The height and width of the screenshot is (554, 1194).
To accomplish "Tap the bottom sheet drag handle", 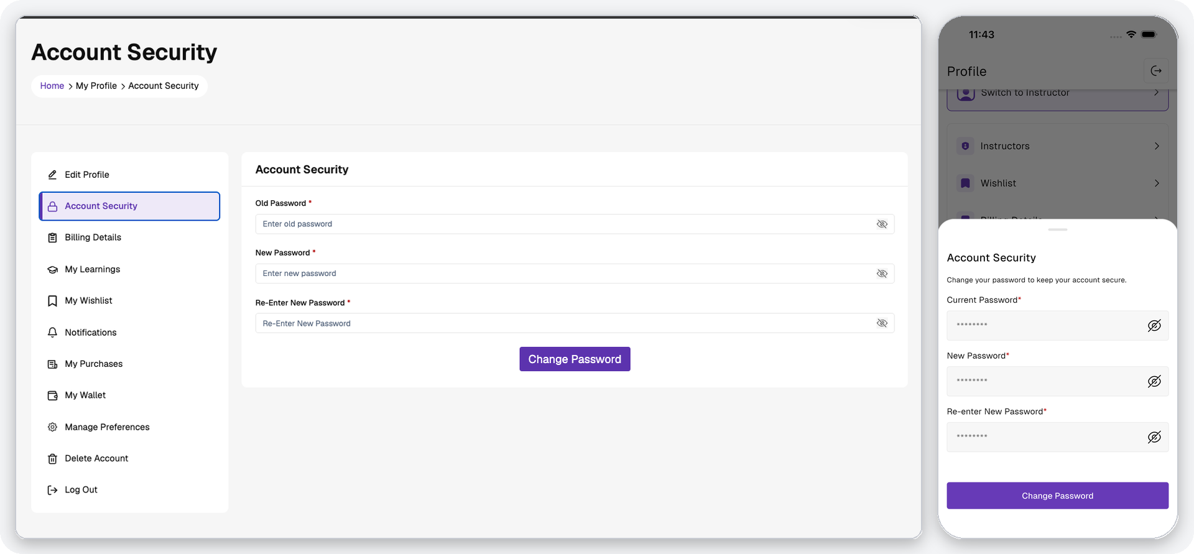I will pyautogui.click(x=1057, y=229).
